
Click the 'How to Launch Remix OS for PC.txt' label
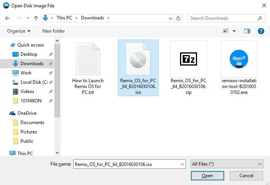88,86
